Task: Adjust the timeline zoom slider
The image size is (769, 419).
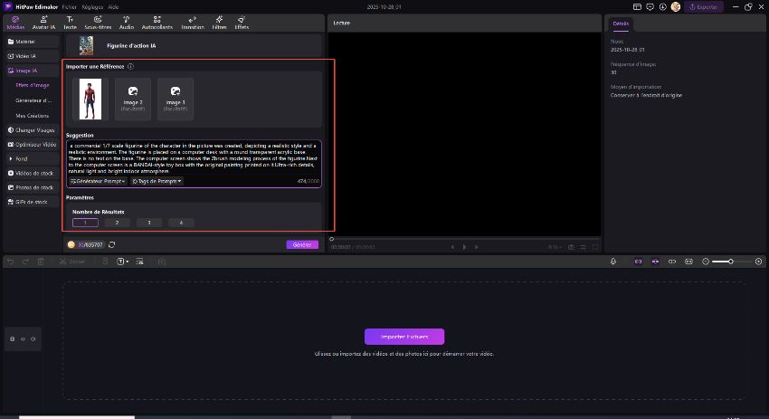Action: 729,262
